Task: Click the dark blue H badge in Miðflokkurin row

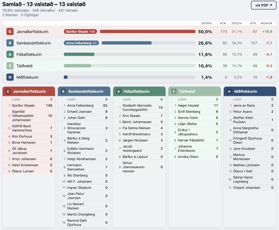Action: 10,77
